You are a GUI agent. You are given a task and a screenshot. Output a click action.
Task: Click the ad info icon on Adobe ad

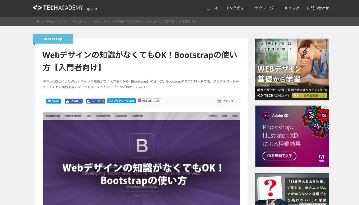(323, 107)
